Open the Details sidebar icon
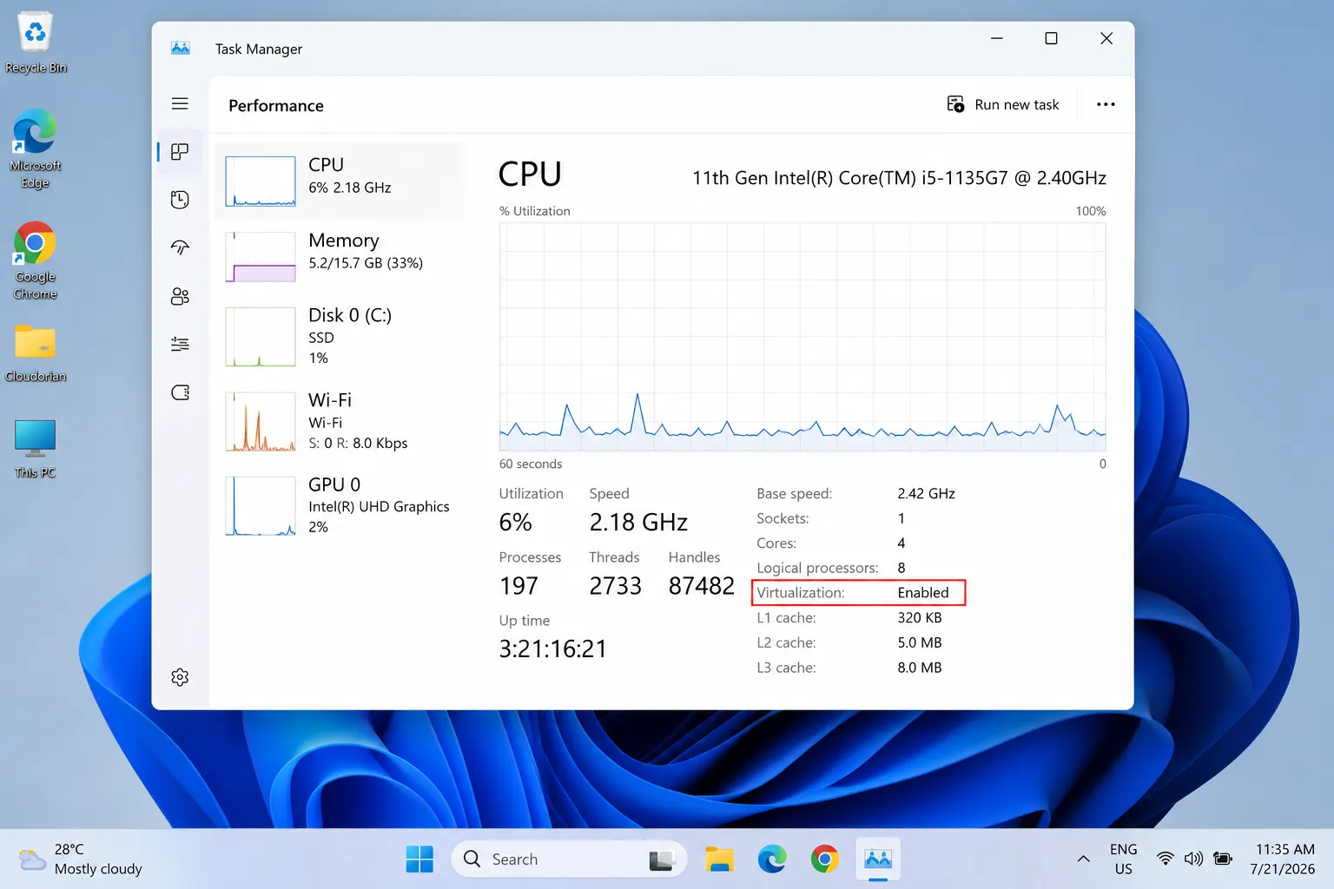 point(180,345)
